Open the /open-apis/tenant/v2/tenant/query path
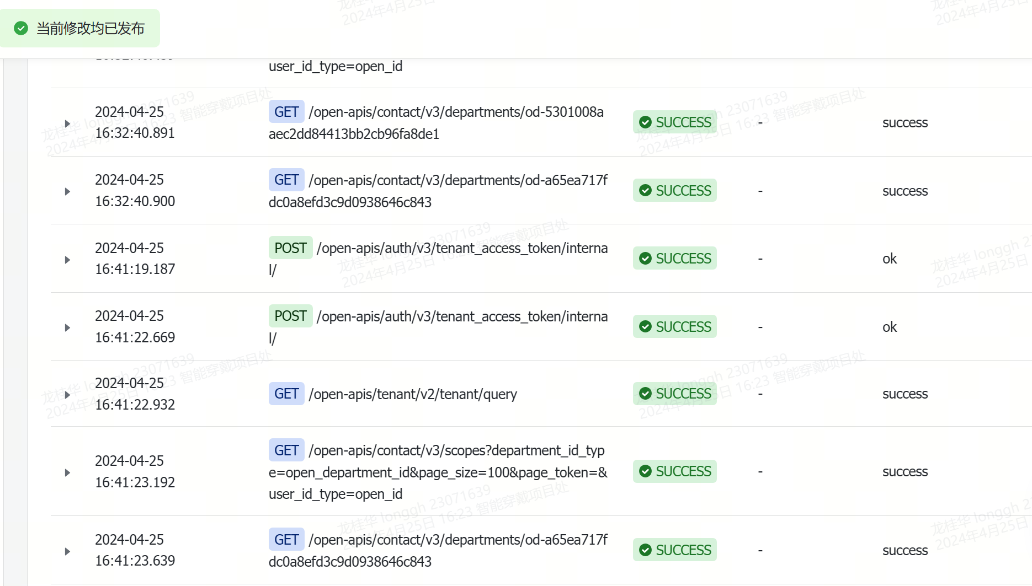 coord(413,395)
